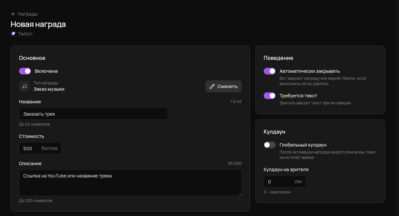
Task: Click the баллов unit label
Action: pos(49,148)
